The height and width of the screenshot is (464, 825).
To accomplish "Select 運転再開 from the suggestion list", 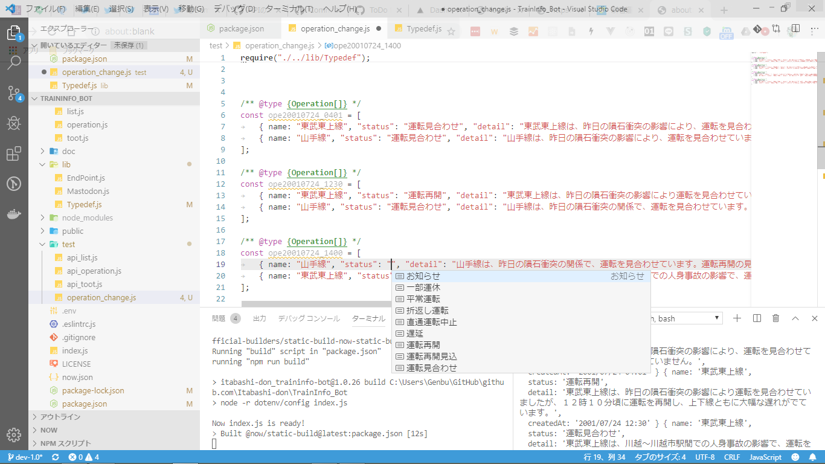I will tap(423, 345).
